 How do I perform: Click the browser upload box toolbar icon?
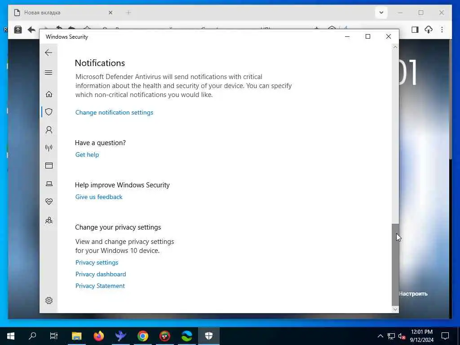point(18,30)
